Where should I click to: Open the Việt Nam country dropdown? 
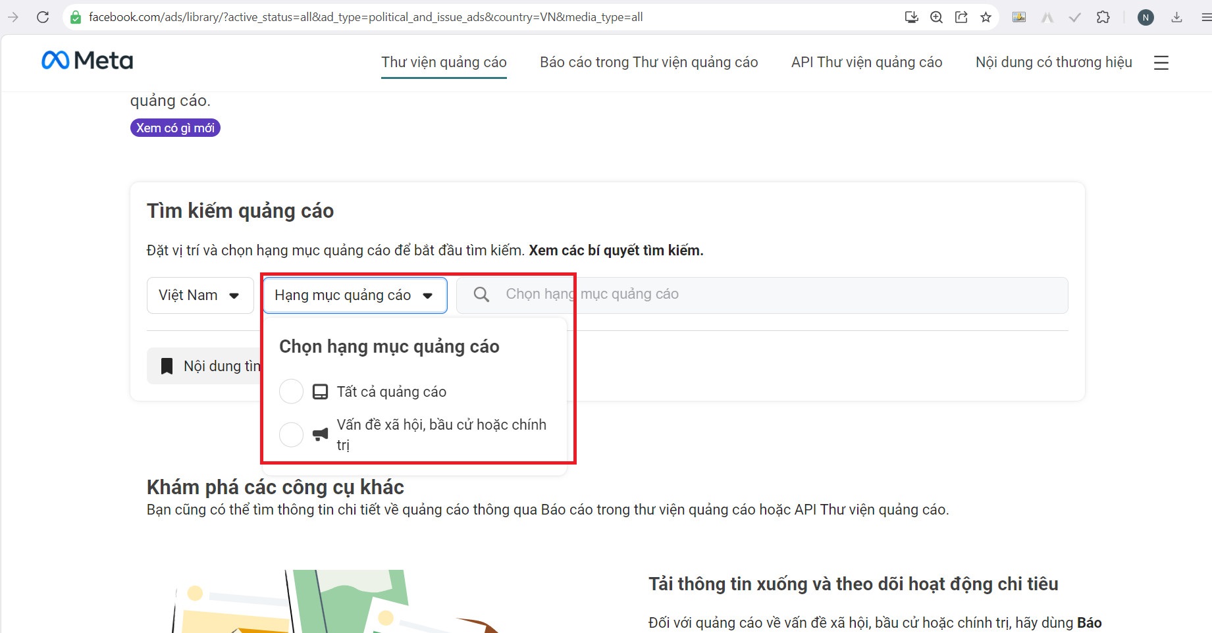pyautogui.click(x=200, y=295)
